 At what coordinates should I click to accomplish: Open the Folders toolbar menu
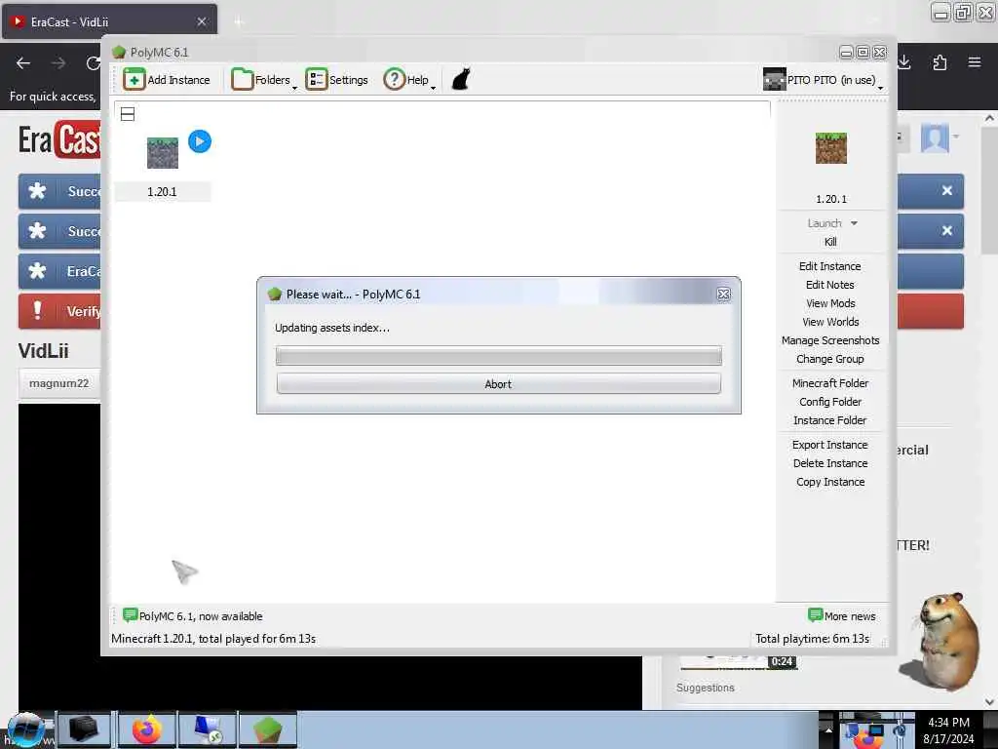point(264,80)
